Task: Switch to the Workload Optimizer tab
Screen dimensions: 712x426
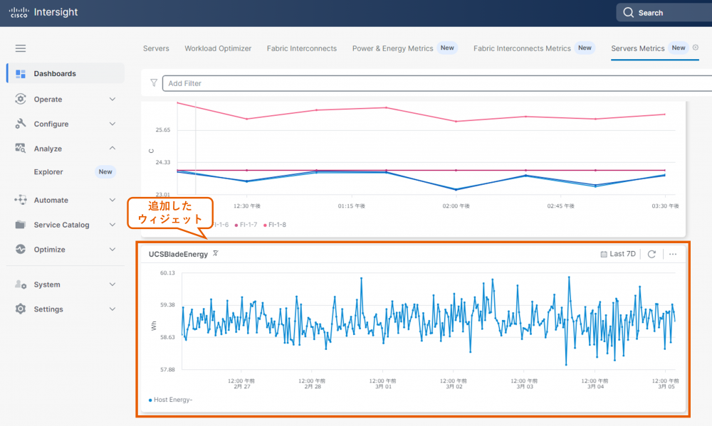Action: 218,48
